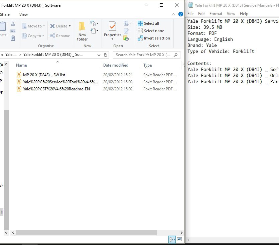Click the Rename button
The image size is (279, 245).
60,36
